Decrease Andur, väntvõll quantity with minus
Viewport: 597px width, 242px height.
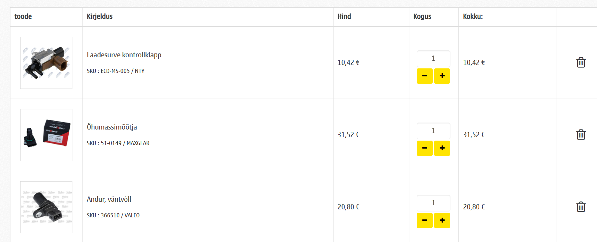click(425, 220)
